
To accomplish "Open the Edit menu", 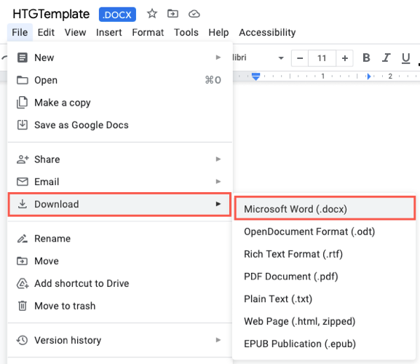I will point(46,33).
